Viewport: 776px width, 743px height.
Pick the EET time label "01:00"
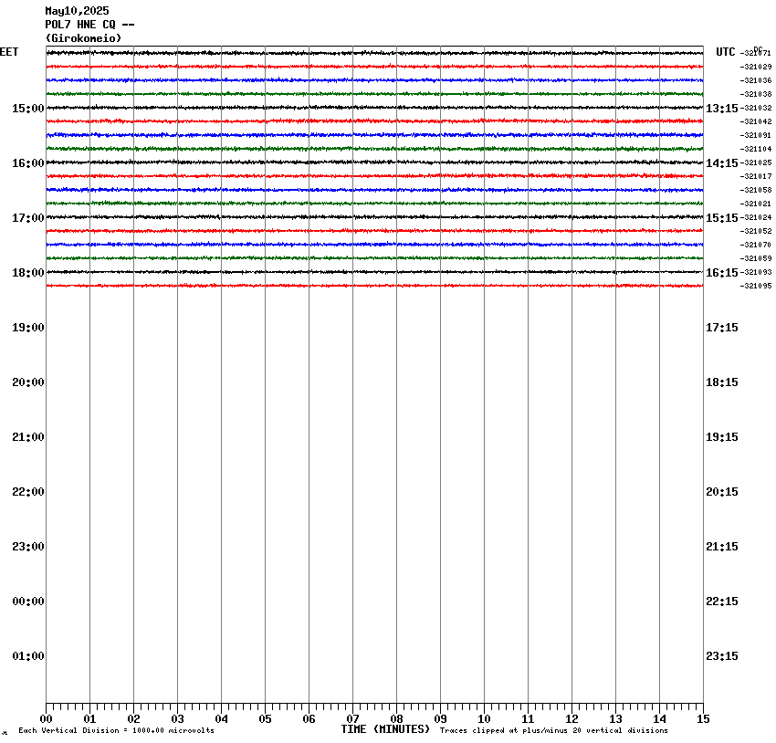pos(28,656)
